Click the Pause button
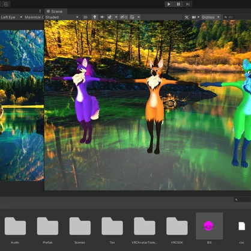 click(x=178, y=4)
